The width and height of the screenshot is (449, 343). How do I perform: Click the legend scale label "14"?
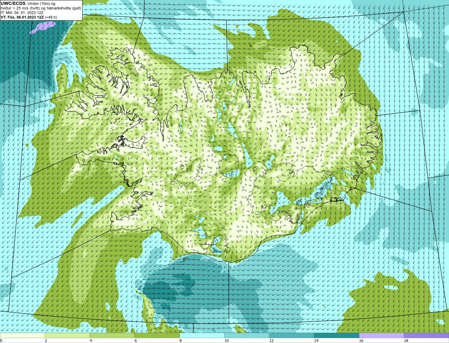(316, 341)
